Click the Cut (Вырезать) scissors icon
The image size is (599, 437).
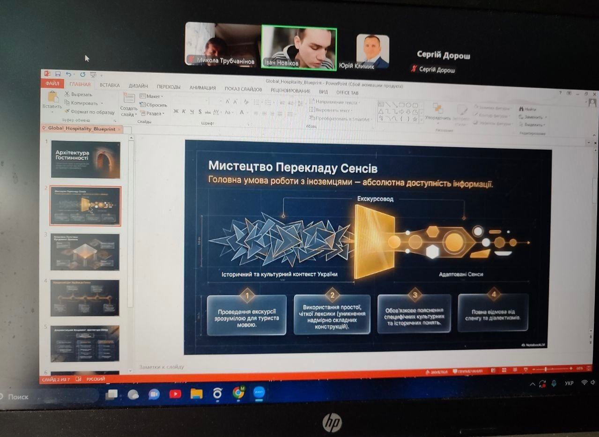click(x=67, y=94)
